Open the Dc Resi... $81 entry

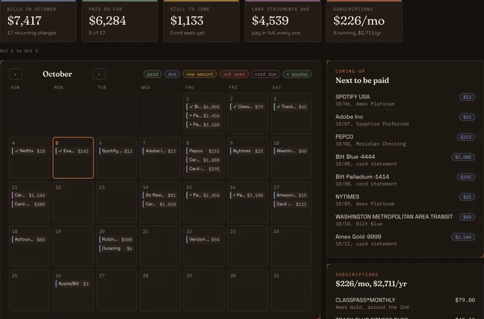pyautogui.click(x=160, y=195)
